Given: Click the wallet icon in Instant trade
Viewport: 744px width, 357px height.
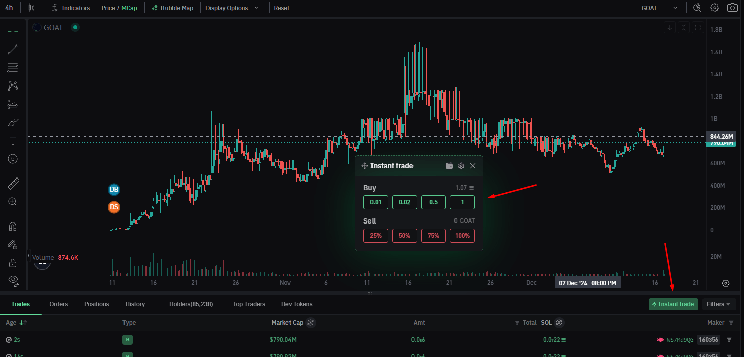Looking at the screenshot, I should point(449,166).
